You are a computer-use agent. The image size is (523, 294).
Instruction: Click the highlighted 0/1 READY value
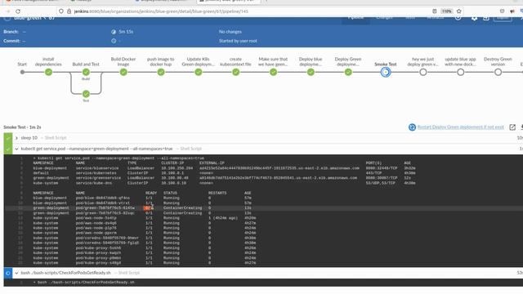[x=149, y=208]
